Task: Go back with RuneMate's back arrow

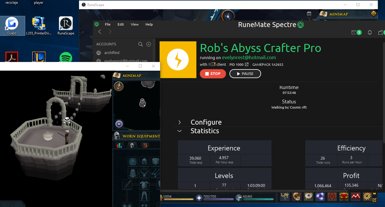Action: click(100, 32)
